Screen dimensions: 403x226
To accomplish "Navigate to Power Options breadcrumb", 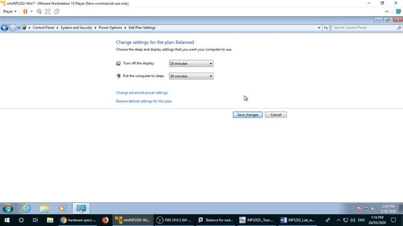I will coord(110,28).
